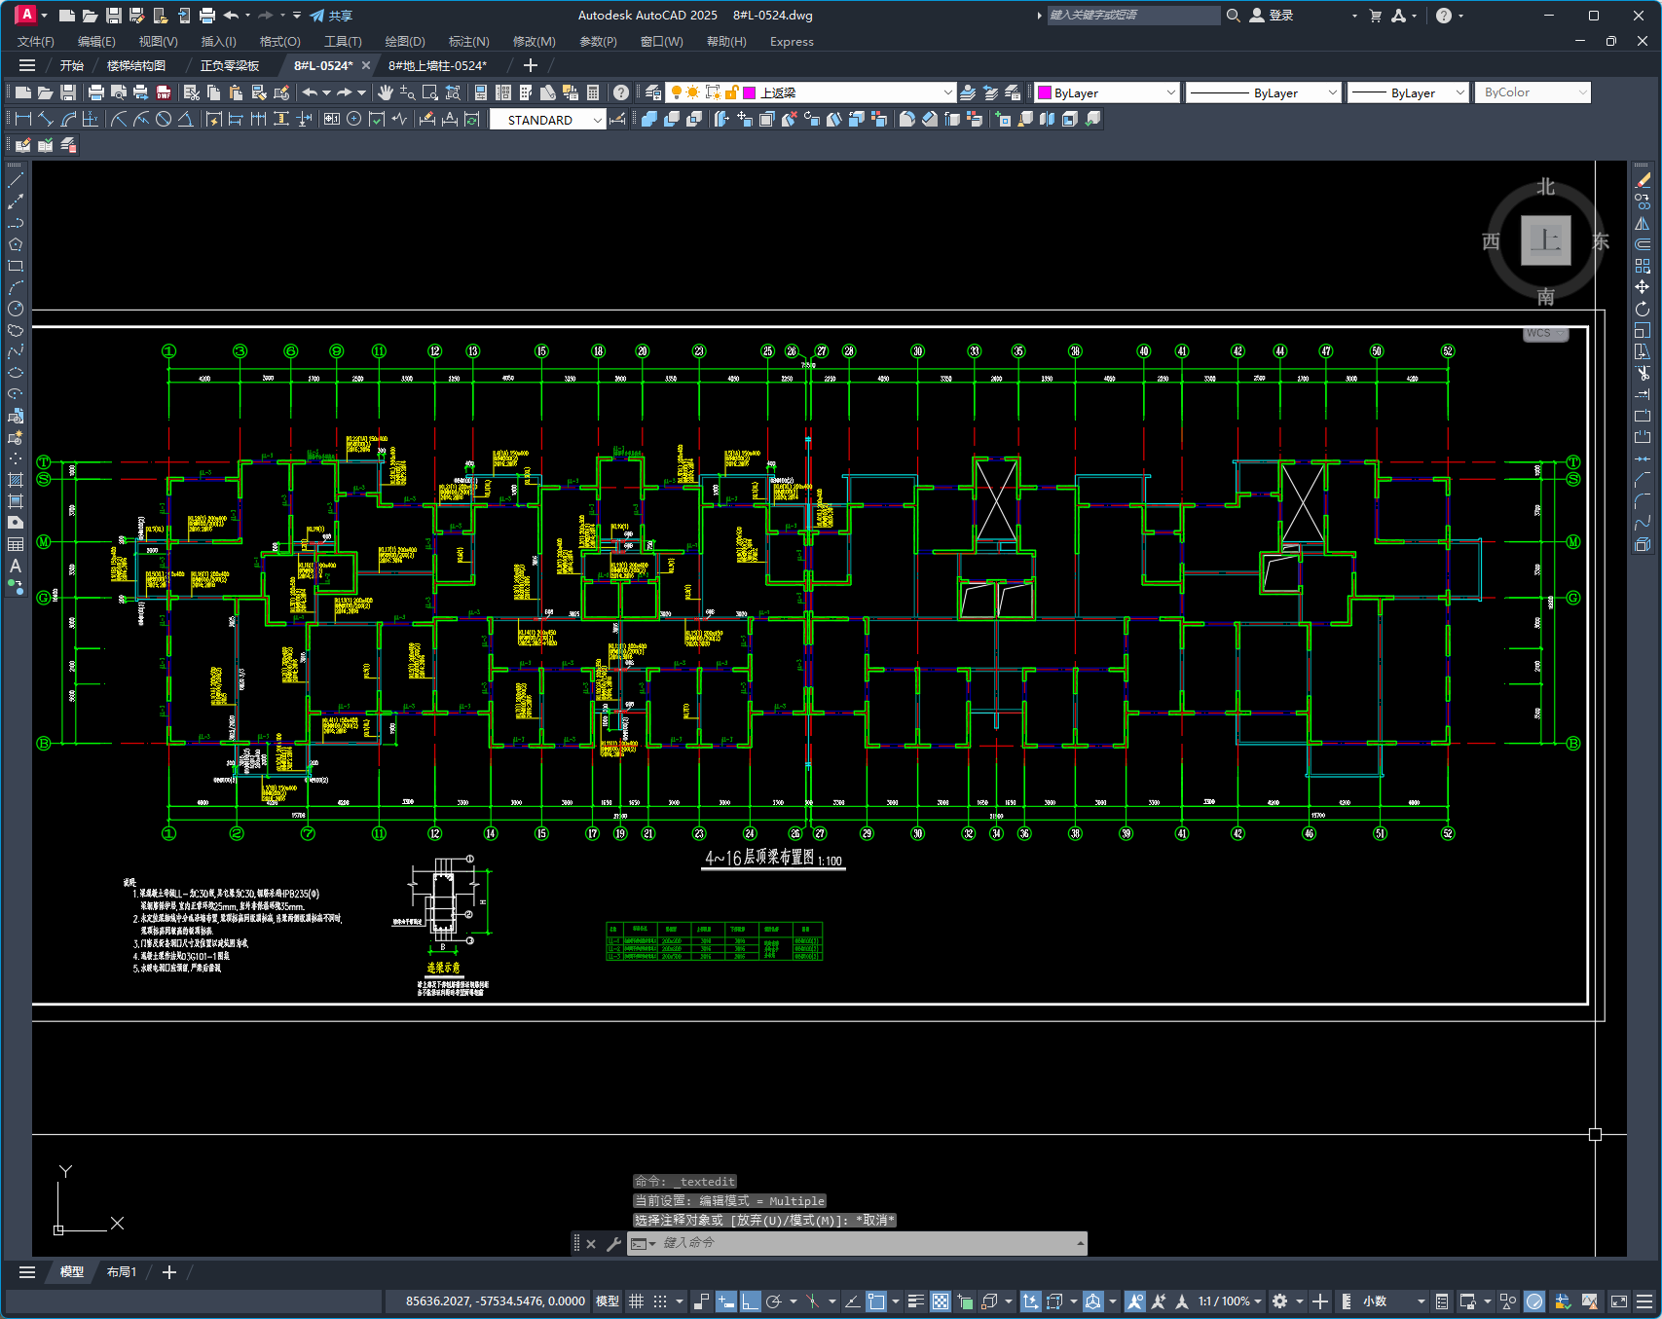
Task: Select the Line draw tool
Action: click(x=16, y=180)
